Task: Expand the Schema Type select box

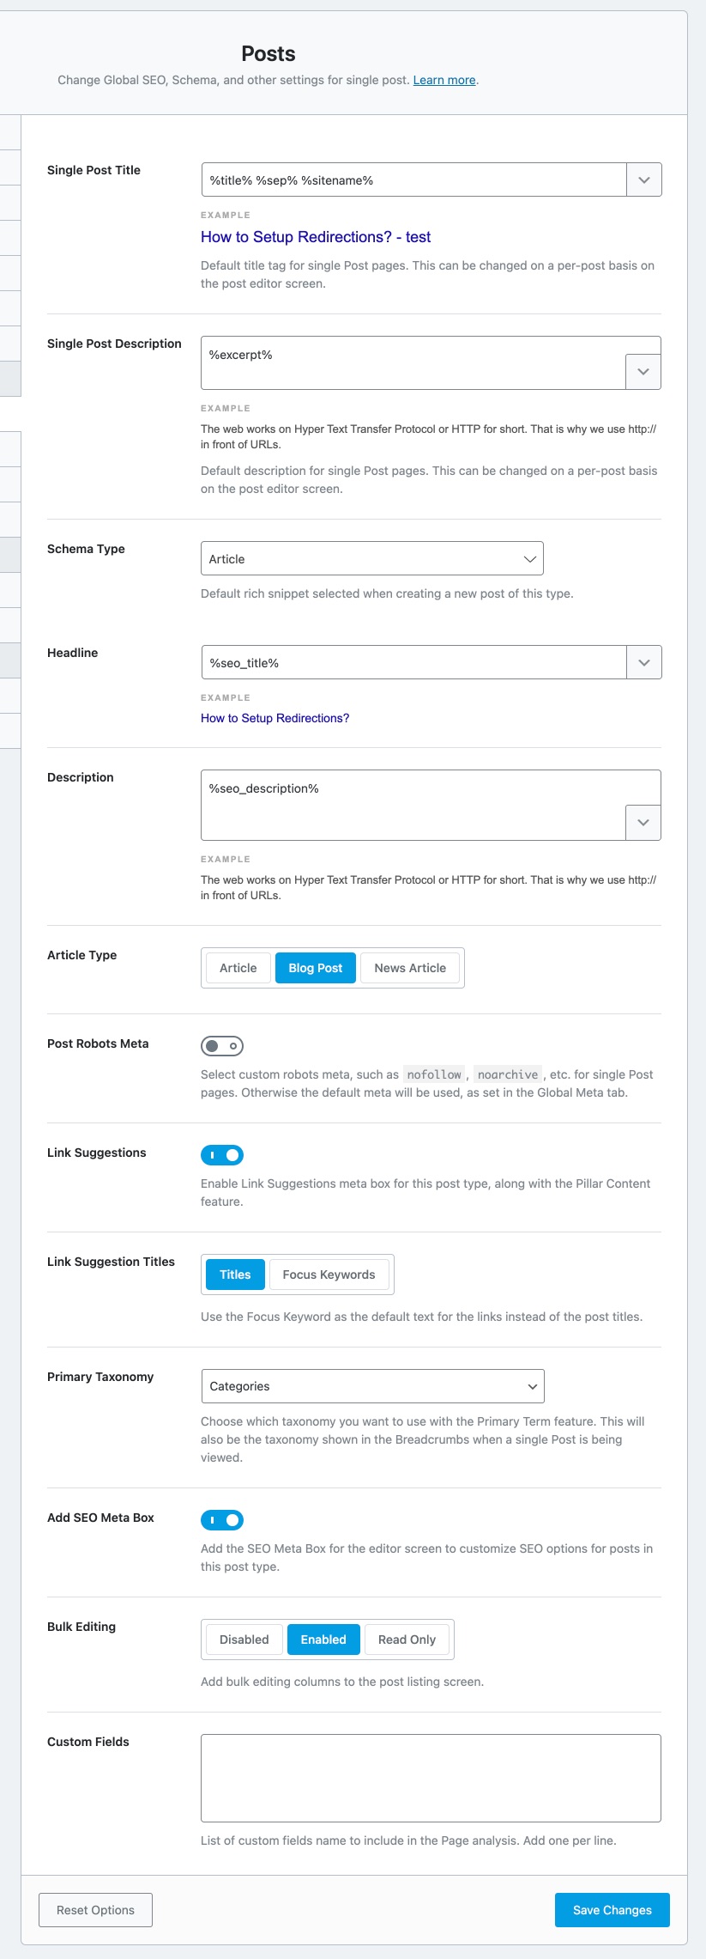Action: (x=371, y=559)
